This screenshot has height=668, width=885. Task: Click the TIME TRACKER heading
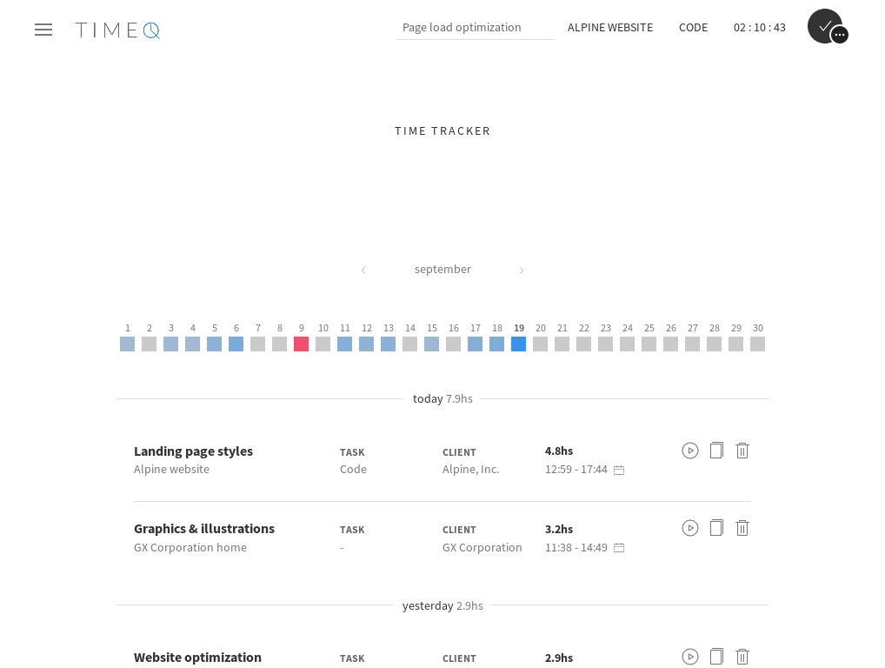click(x=442, y=131)
